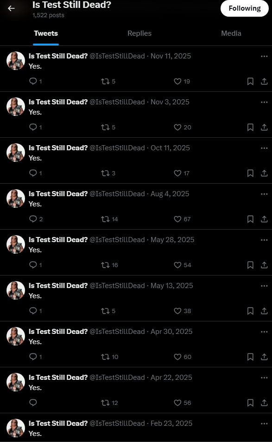Click the Following button
Viewport: 272px width, 442px height.
(x=244, y=8)
